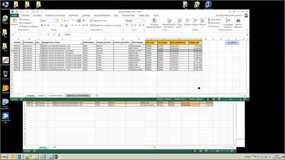Apply the red font color A
285x160 pixels.
[66, 25]
